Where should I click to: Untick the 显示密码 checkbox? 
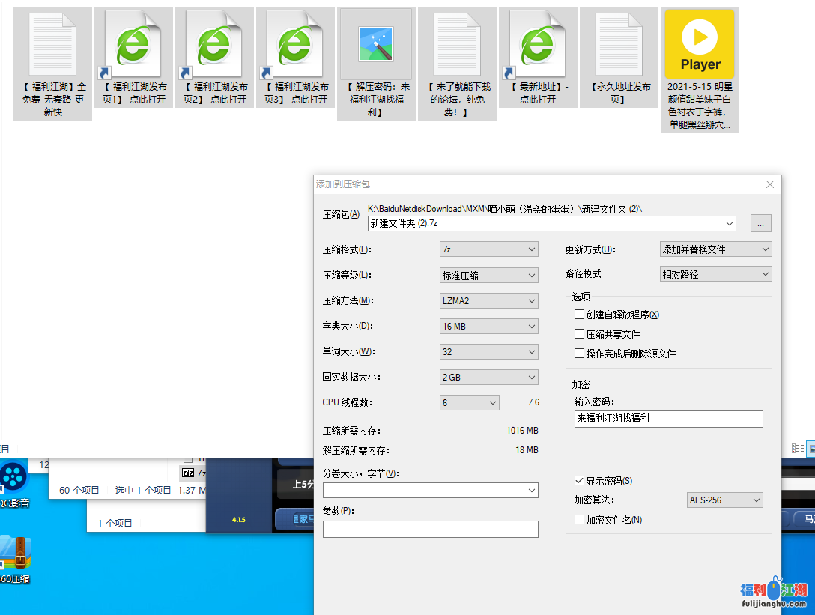coord(579,481)
